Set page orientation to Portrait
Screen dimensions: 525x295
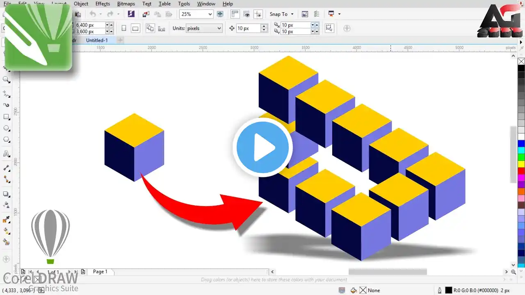[x=123, y=28]
